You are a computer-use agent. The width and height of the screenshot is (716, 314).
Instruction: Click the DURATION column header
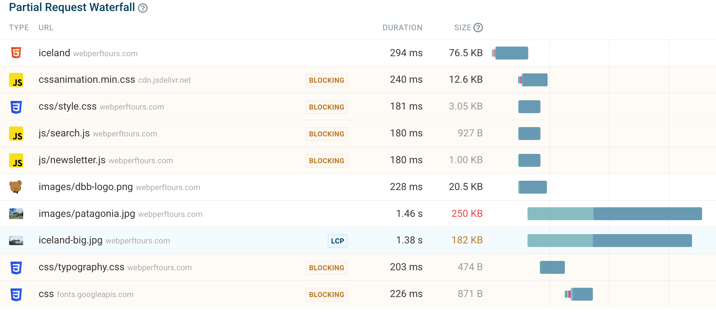coord(402,28)
